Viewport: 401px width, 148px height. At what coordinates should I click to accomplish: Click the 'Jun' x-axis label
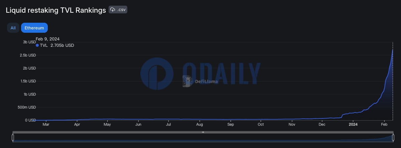tap(138, 125)
